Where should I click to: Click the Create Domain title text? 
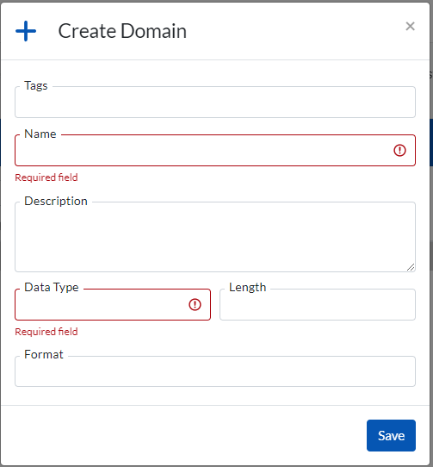[122, 31]
